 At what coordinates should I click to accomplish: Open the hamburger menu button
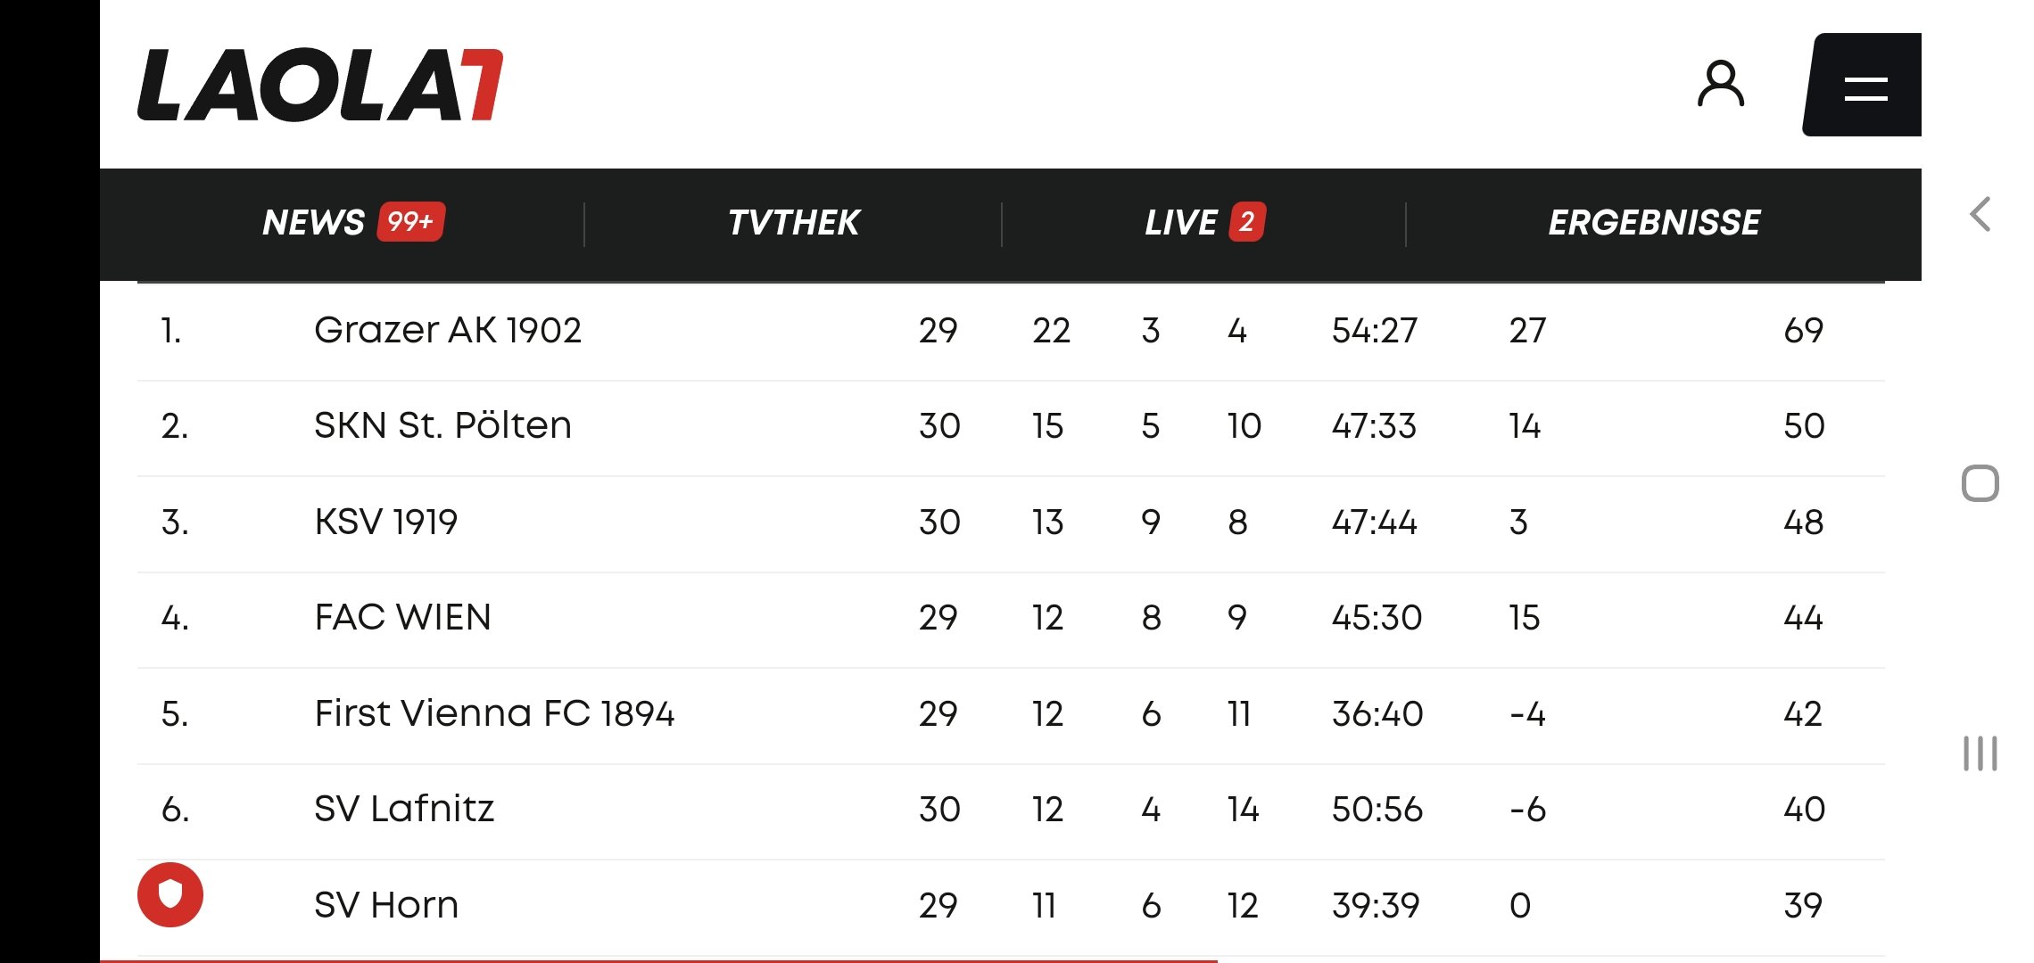click(x=1863, y=85)
